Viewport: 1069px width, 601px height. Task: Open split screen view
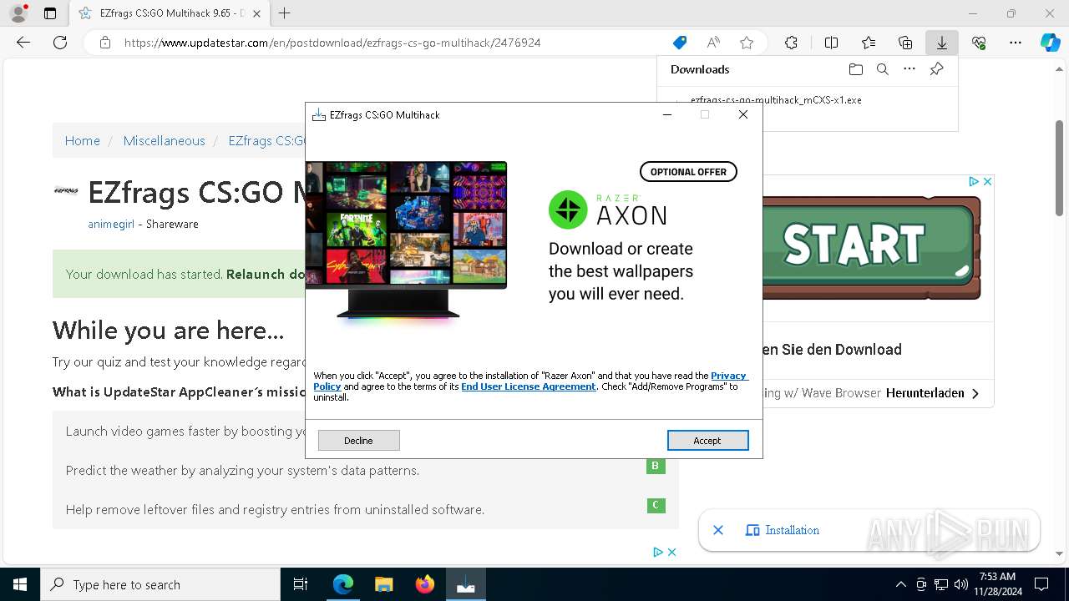click(x=831, y=43)
